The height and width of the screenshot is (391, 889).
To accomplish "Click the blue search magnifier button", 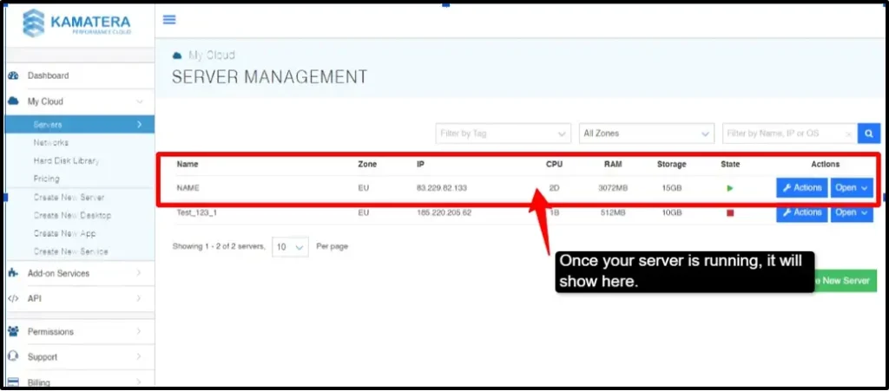I will (868, 134).
